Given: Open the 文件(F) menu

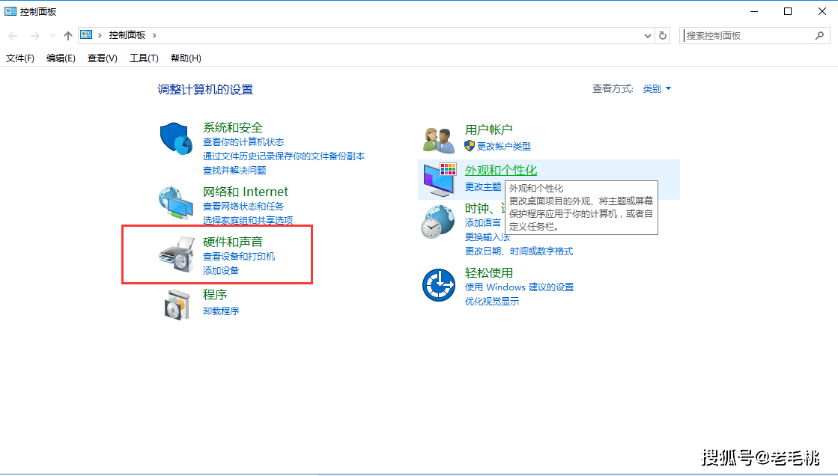Looking at the screenshot, I should point(19,58).
